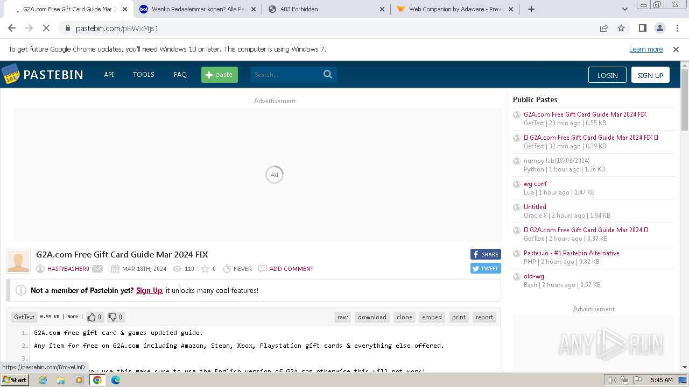Click the star rating icon of the paste
689x387 pixels.
pos(205,269)
